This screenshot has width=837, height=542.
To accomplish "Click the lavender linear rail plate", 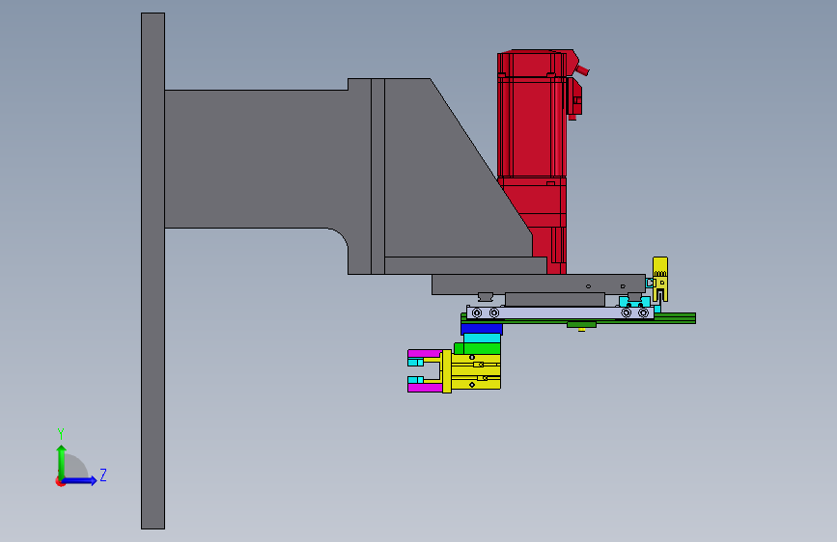I will tap(559, 312).
